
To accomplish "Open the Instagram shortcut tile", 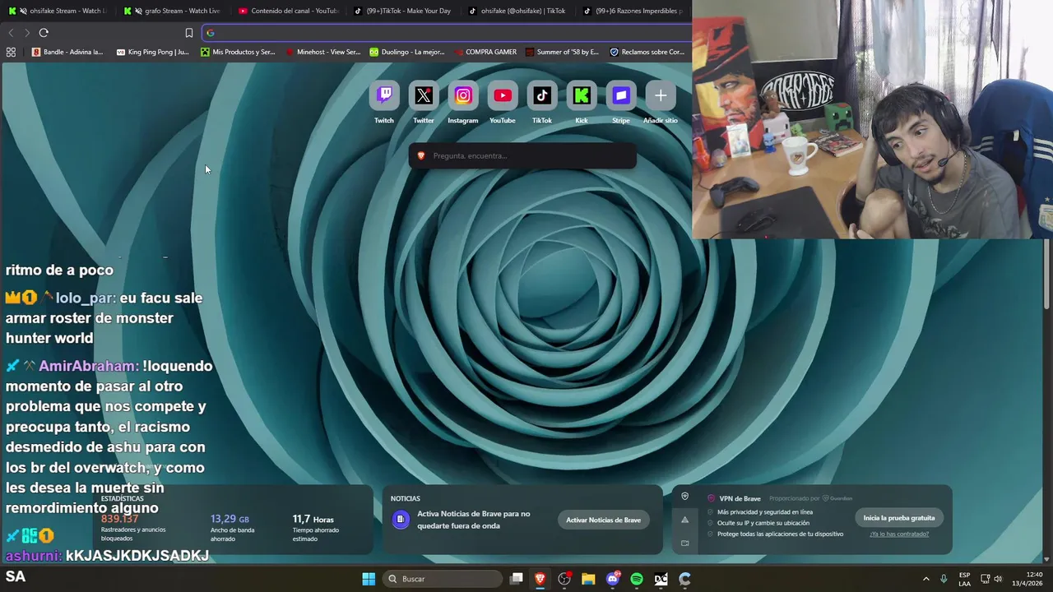I will click(x=463, y=96).
